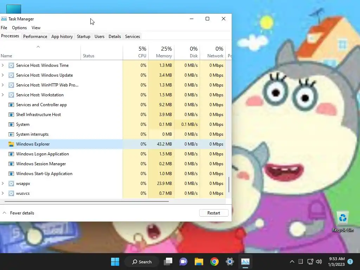
Task: Select the Processes tab
Action: coord(10,36)
